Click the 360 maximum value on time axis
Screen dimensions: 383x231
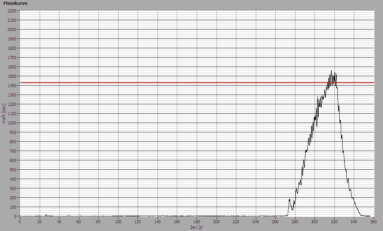tap(373, 222)
